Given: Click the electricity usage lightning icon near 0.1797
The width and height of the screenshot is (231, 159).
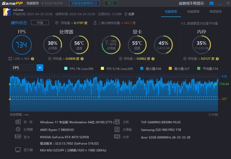Looking at the screenshot, I should 57,23.
